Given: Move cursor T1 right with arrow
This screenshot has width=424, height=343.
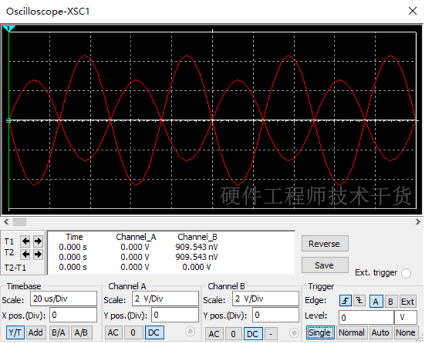Looking at the screenshot, I should (37, 241).
